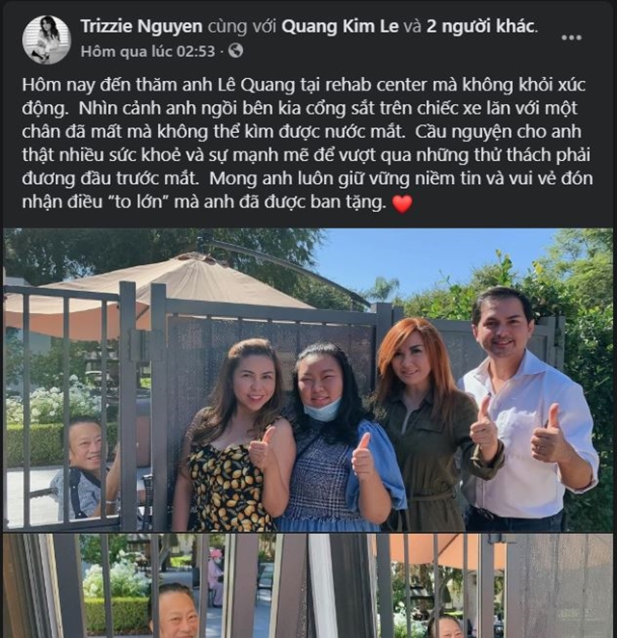Open the three-dot post options menu
The height and width of the screenshot is (638, 617).
click(572, 38)
